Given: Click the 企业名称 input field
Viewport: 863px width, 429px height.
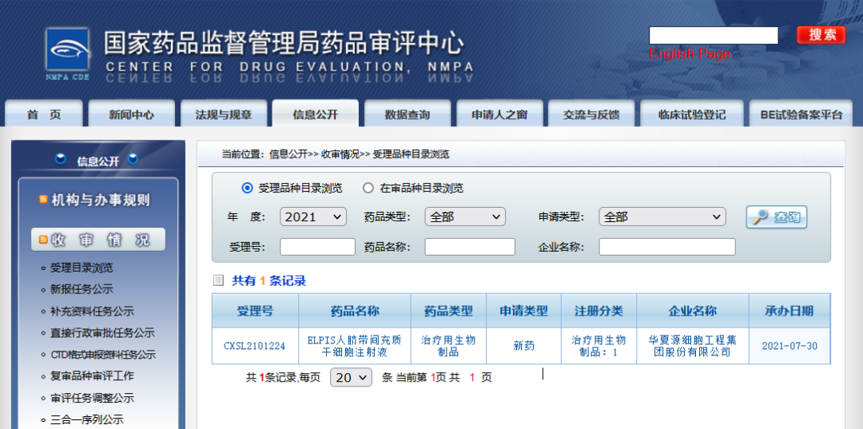Looking at the screenshot, I should (x=667, y=247).
